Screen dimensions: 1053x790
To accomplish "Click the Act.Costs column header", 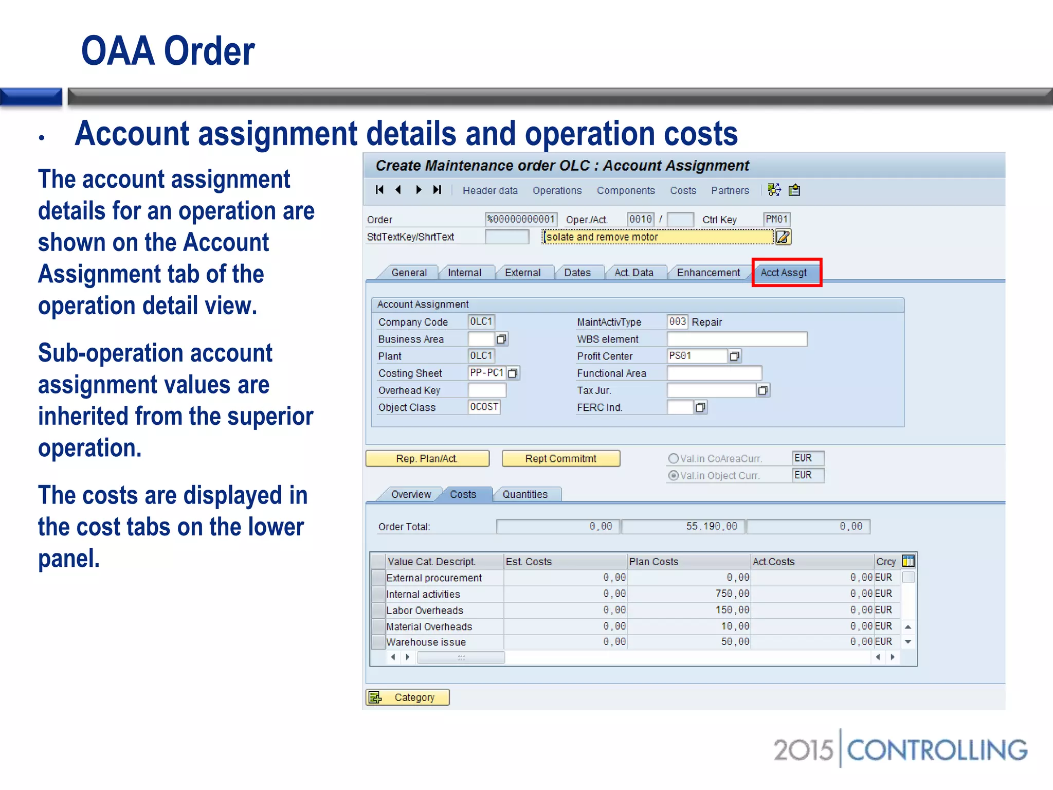I will (x=812, y=562).
